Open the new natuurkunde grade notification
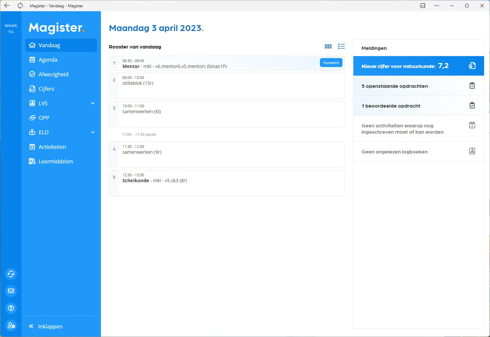Screen dimensions: 490x337 click(x=418, y=66)
